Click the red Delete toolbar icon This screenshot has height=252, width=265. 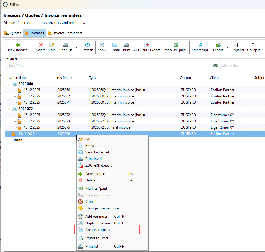coord(41,45)
